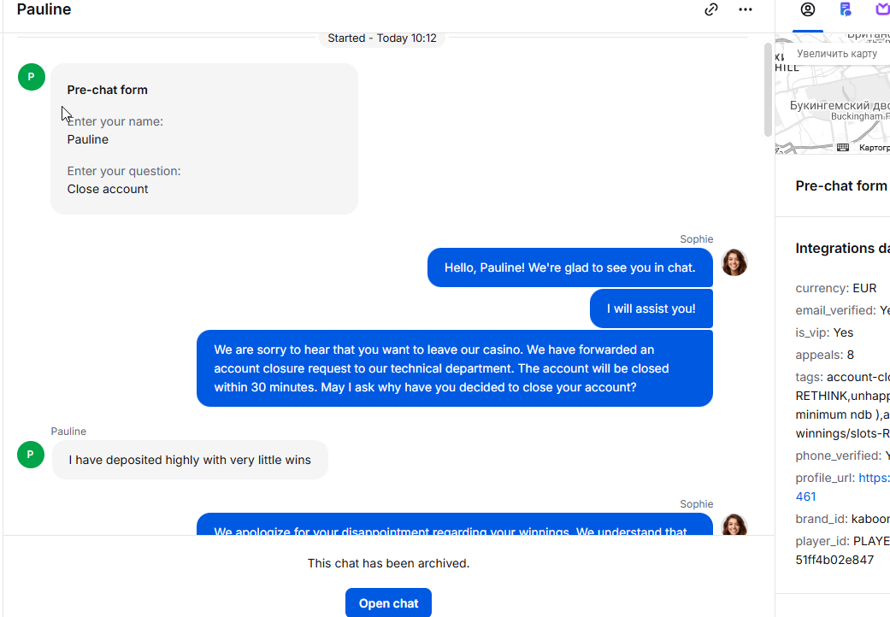This screenshot has width=890, height=617.
Task: Switch to the customer profile details tab
Action: coord(808,9)
